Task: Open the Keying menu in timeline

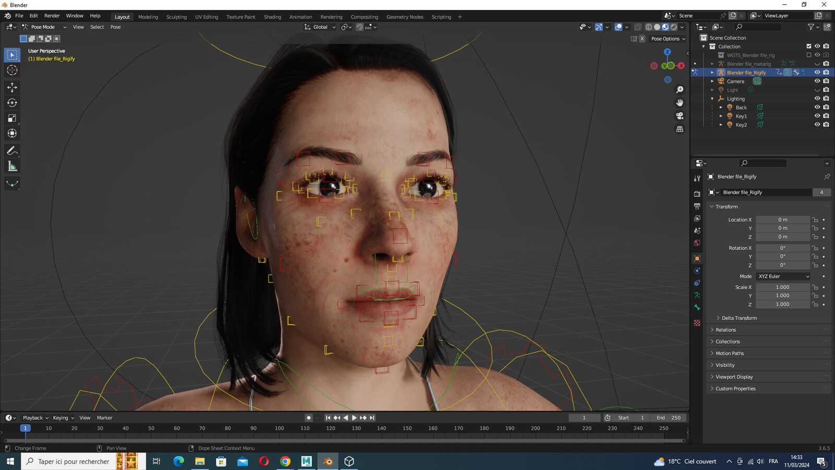Action: [63, 418]
